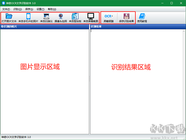Open the 设置(T) menu
This screenshot has width=186, height=140.
40,9
